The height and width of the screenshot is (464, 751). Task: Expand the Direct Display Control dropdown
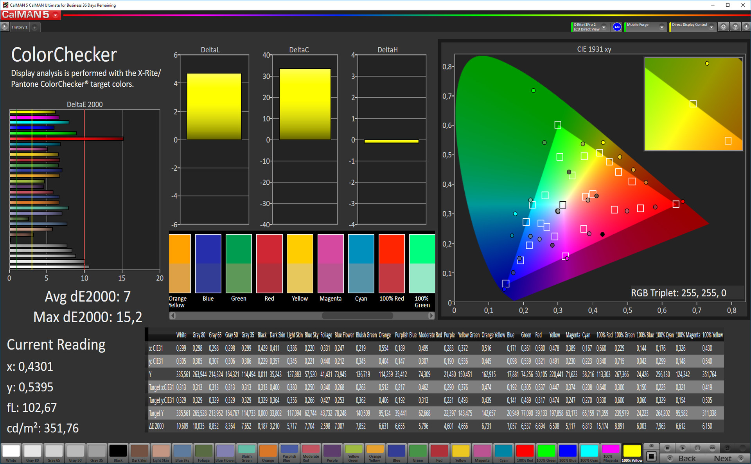(711, 27)
